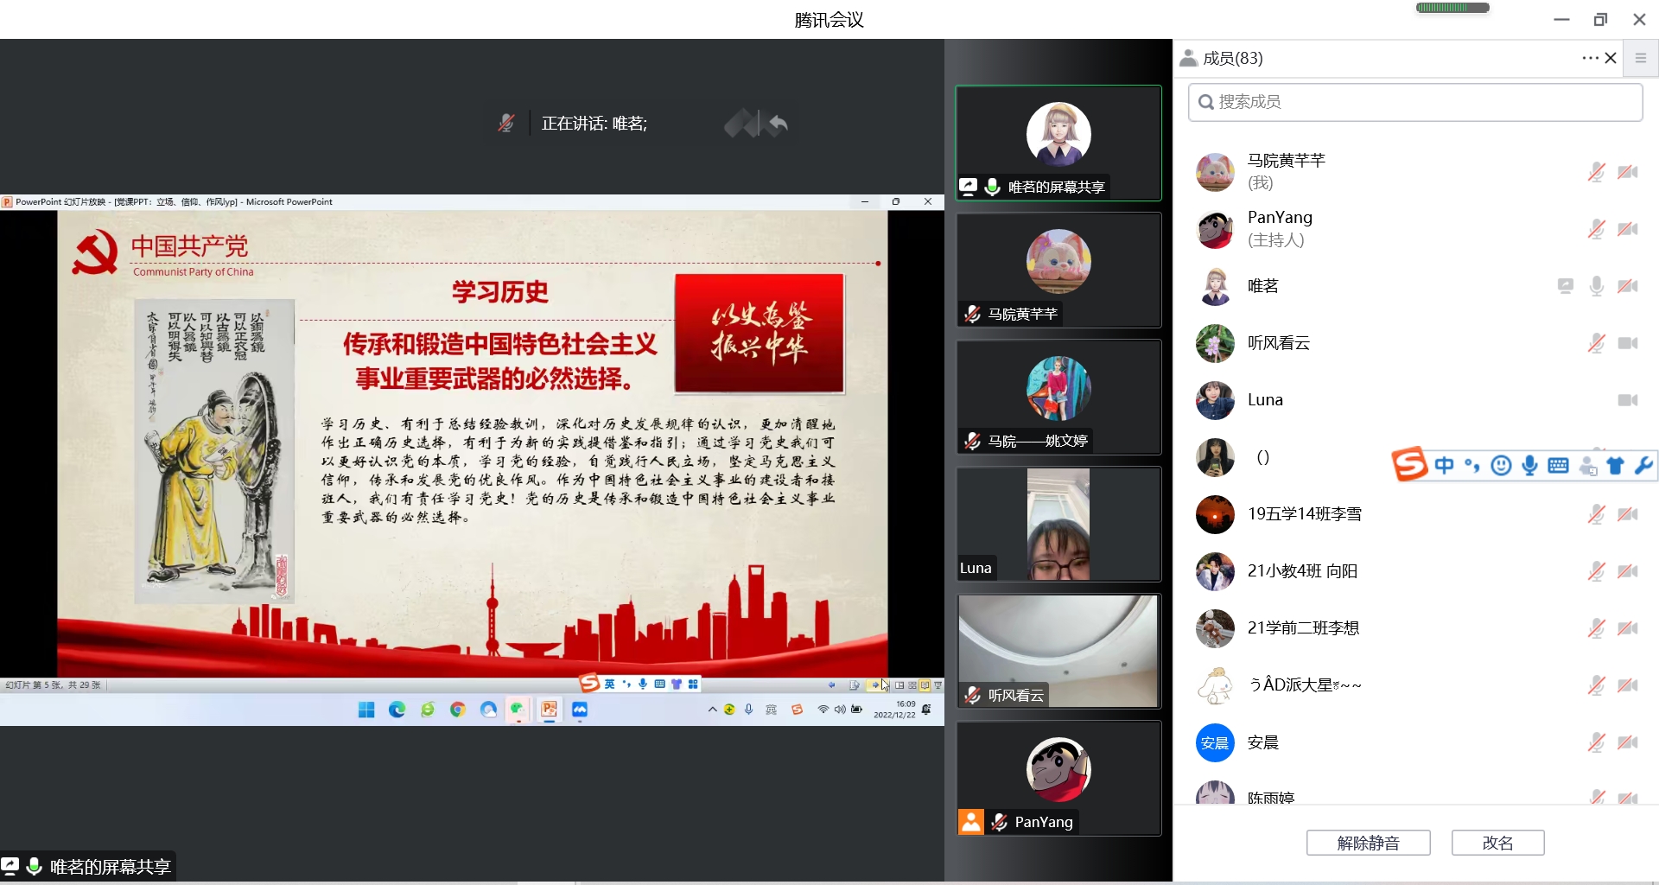
Task: Select 安晨 in the member list
Action: pos(1262,742)
